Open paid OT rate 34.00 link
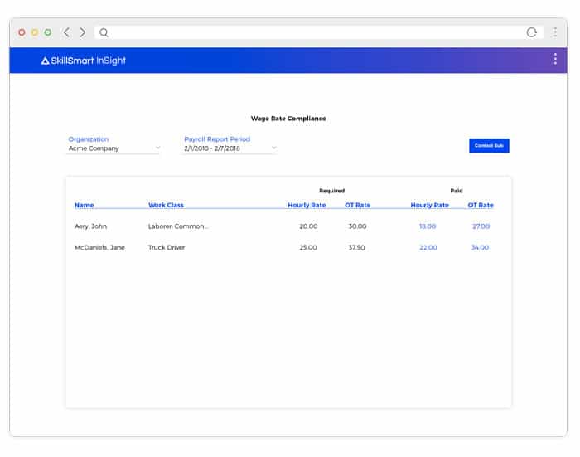Image resolution: width=580 pixels, height=457 pixels. [x=480, y=247]
